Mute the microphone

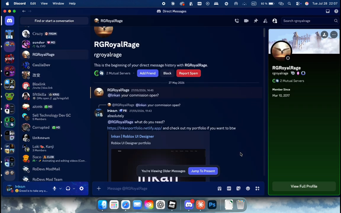(x=54, y=189)
